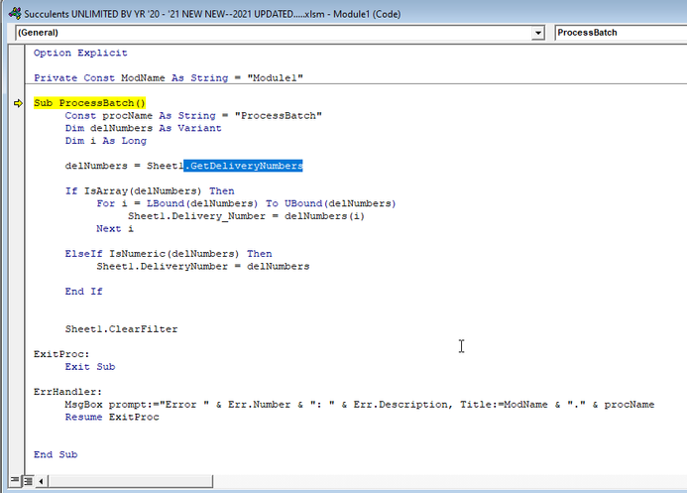Image resolution: width=687 pixels, height=493 pixels.
Task: Click the 'MsgBox prompt:=' line
Action: click(360, 405)
